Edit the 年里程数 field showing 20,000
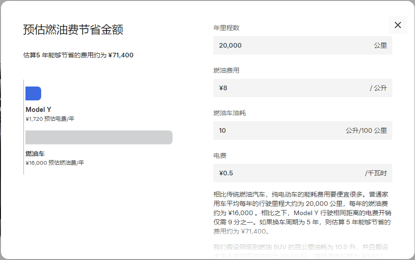 pyautogui.click(x=303, y=45)
